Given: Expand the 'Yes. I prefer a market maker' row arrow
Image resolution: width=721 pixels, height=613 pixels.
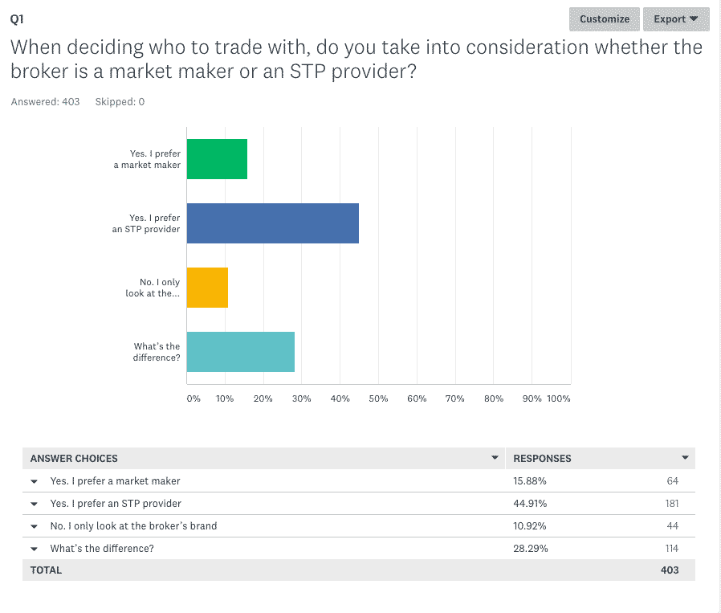Looking at the screenshot, I should 35,481.
